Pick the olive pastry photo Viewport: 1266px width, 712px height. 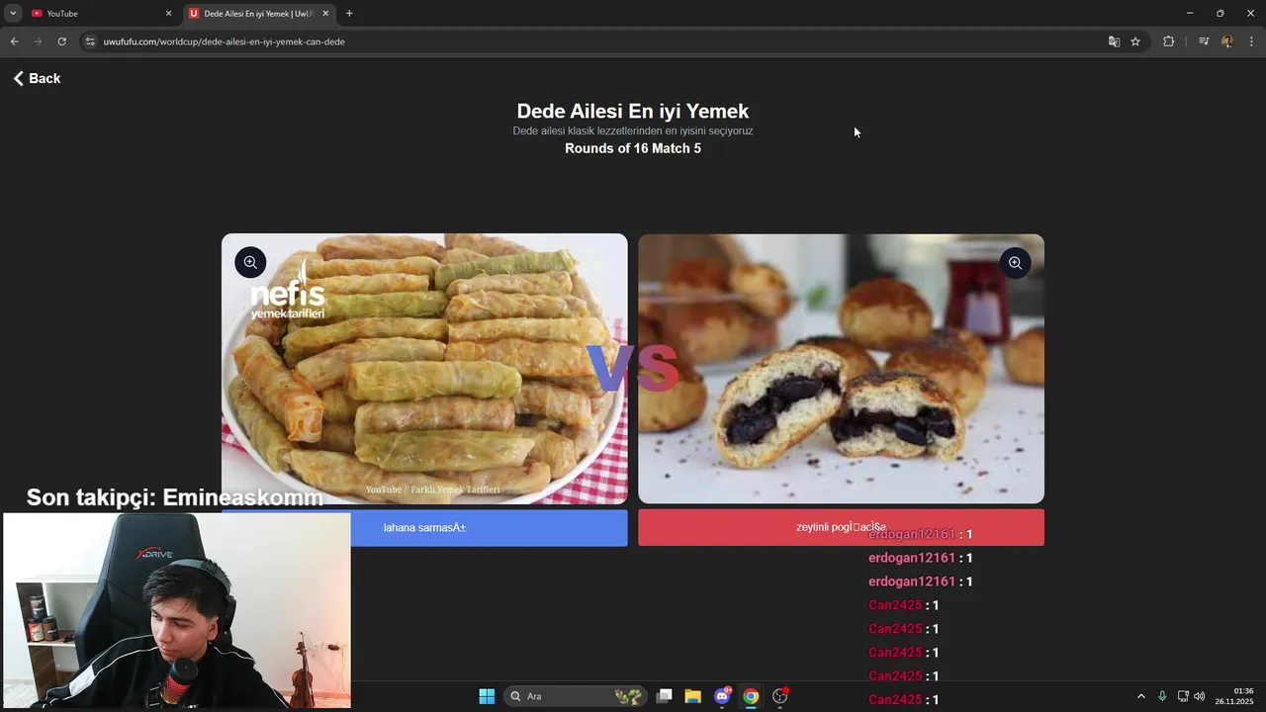[x=841, y=369]
